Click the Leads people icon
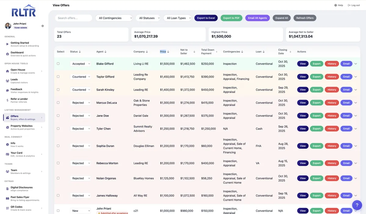 click(7, 81)
